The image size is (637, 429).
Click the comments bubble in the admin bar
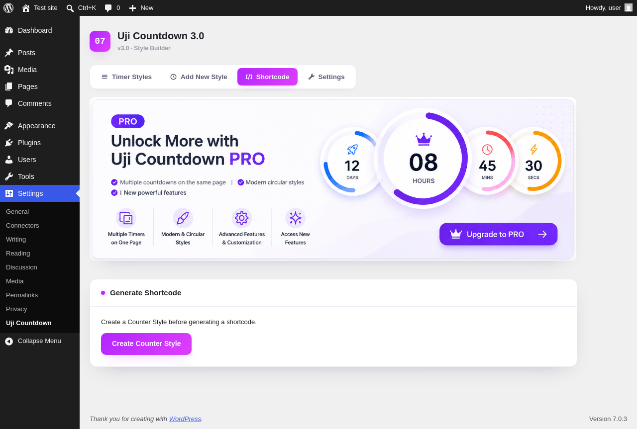coord(108,8)
